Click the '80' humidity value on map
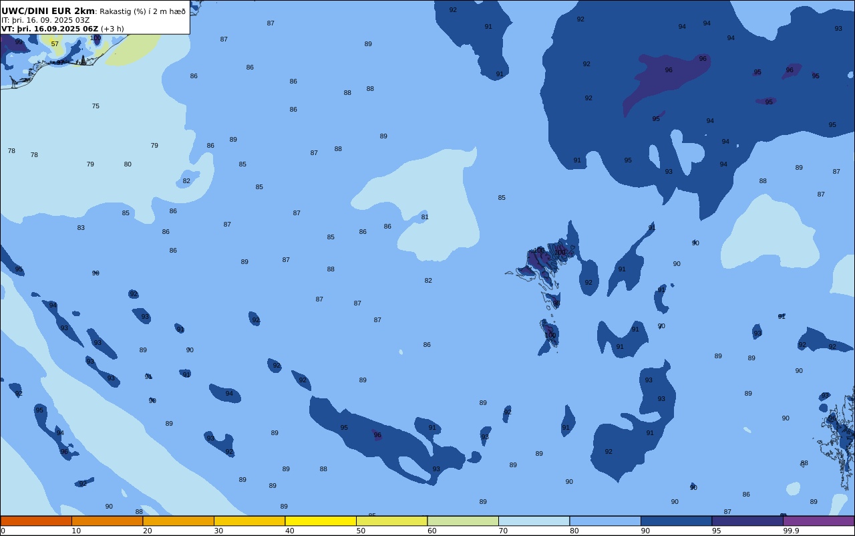Viewport: 855px width, 536px height. (x=128, y=164)
